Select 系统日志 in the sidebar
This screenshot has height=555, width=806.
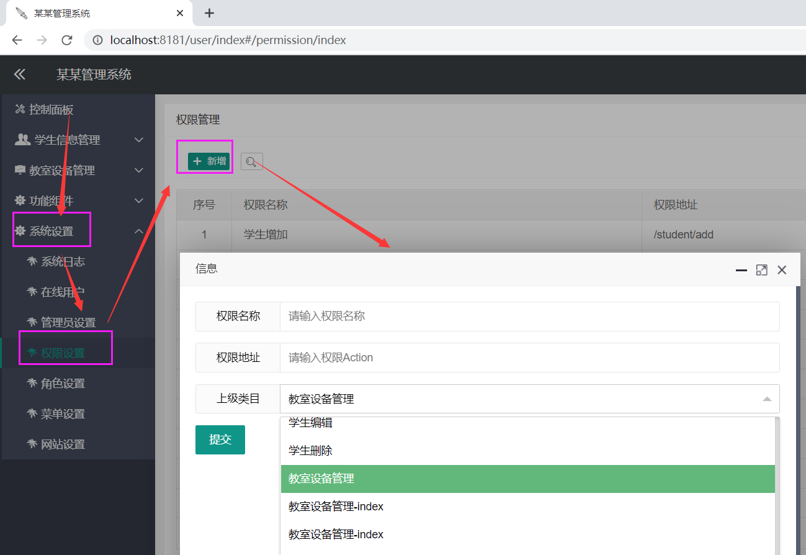coord(63,261)
